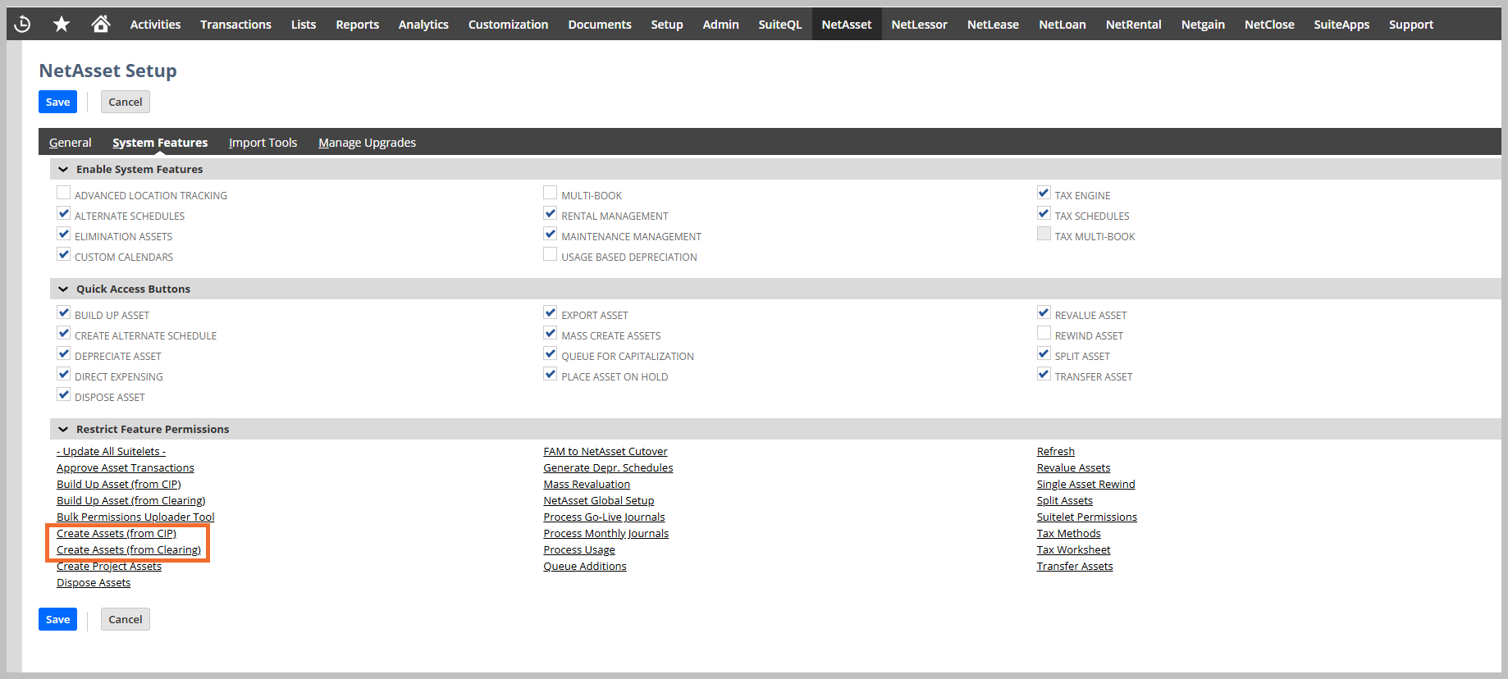Open FAM to NetAsset Cutover link
Viewport: 1508px width, 679px height.
(x=605, y=451)
